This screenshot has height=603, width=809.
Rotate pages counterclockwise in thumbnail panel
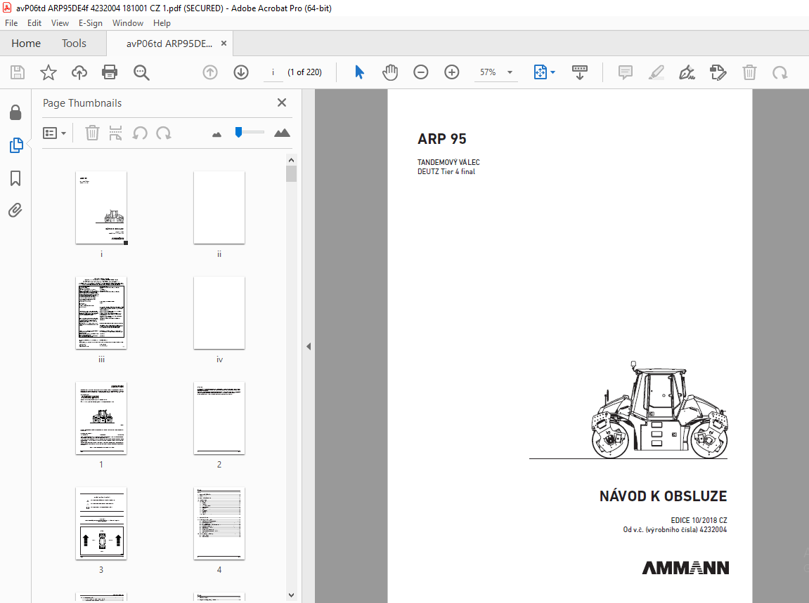pyautogui.click(x=140, y=133)
